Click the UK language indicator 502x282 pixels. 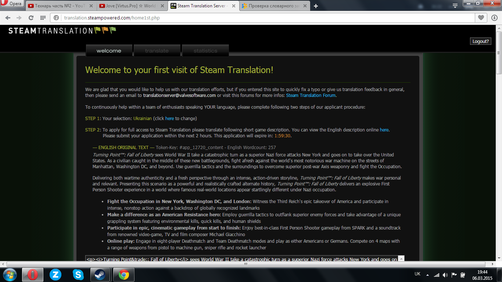click(x=417, y=274)
